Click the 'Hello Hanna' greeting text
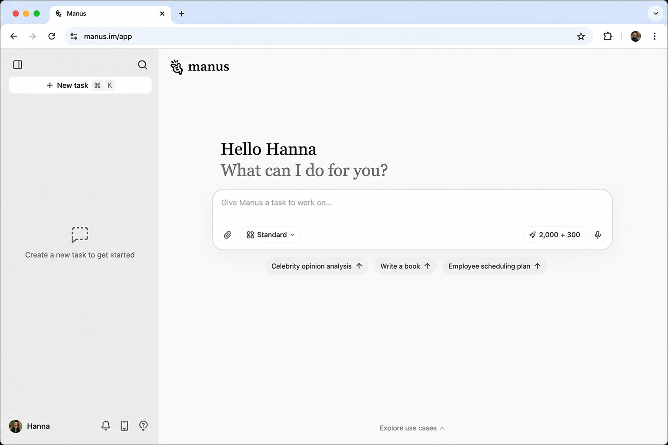This screenshot has width=668, height=445. [268, 149]
